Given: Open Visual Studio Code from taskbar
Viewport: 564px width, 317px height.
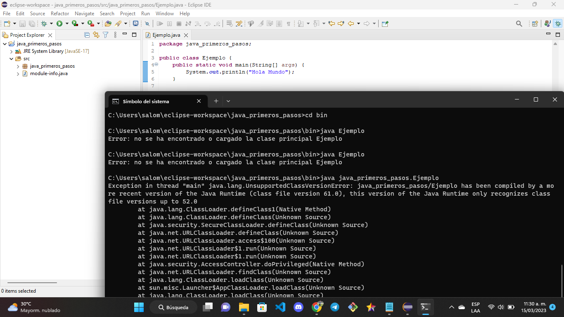Looking at the screenshot, I should (x=280, y=307).
